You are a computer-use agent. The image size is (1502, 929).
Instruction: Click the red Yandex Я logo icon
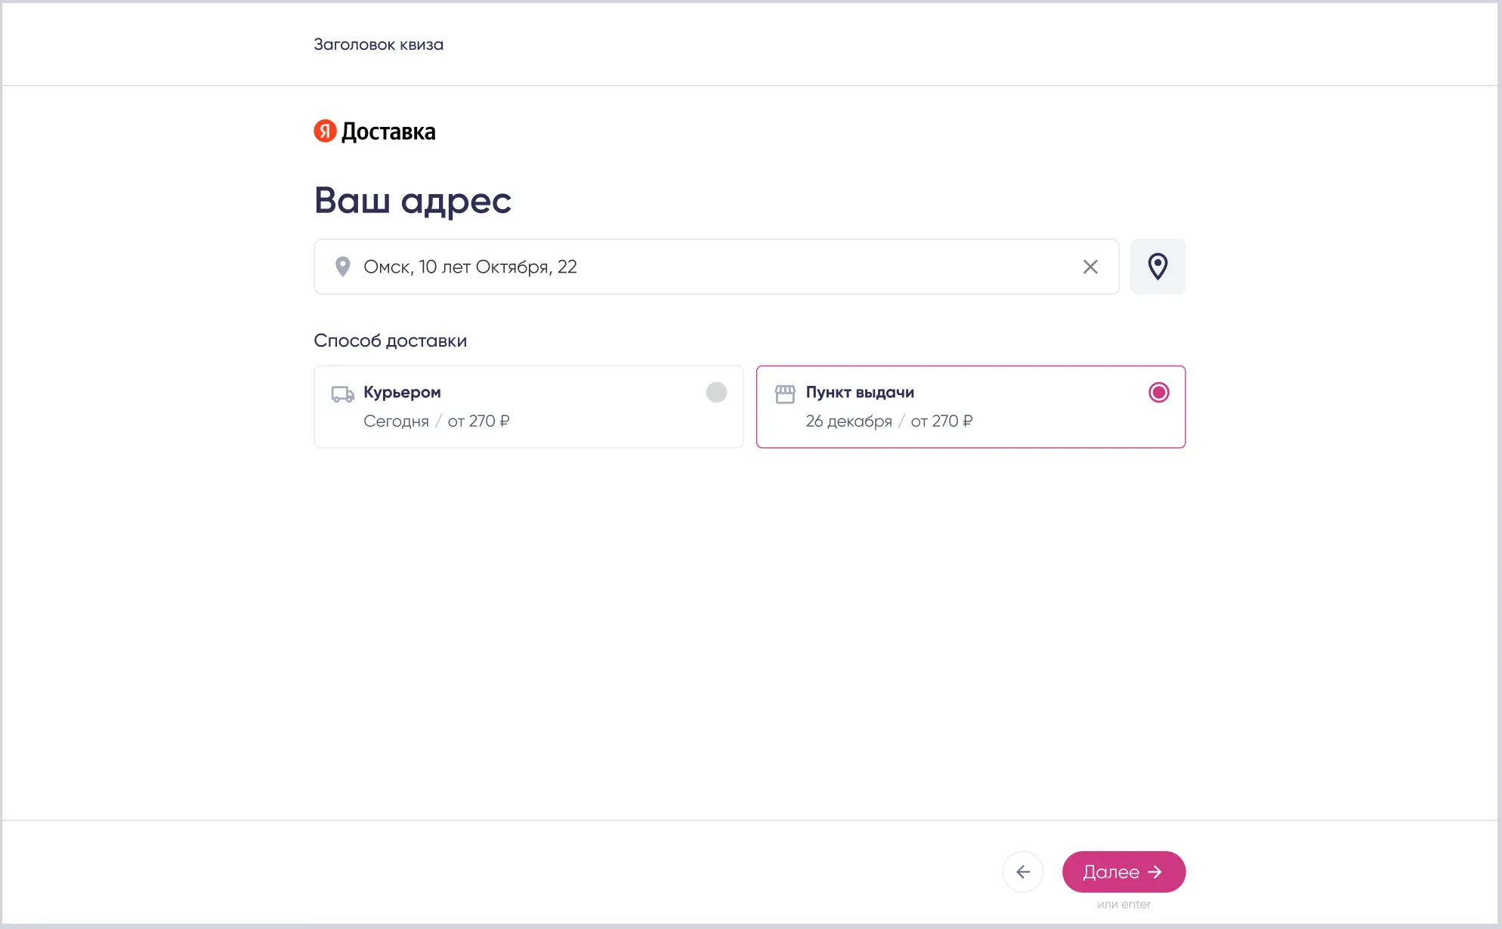click(x=325, y=131)
